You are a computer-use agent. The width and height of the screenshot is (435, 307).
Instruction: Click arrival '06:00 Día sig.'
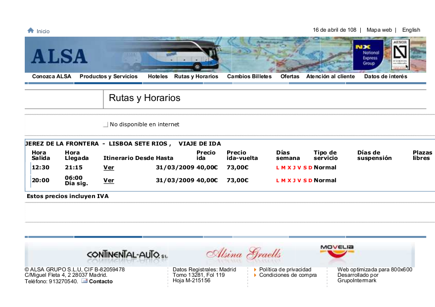[76, 180]
